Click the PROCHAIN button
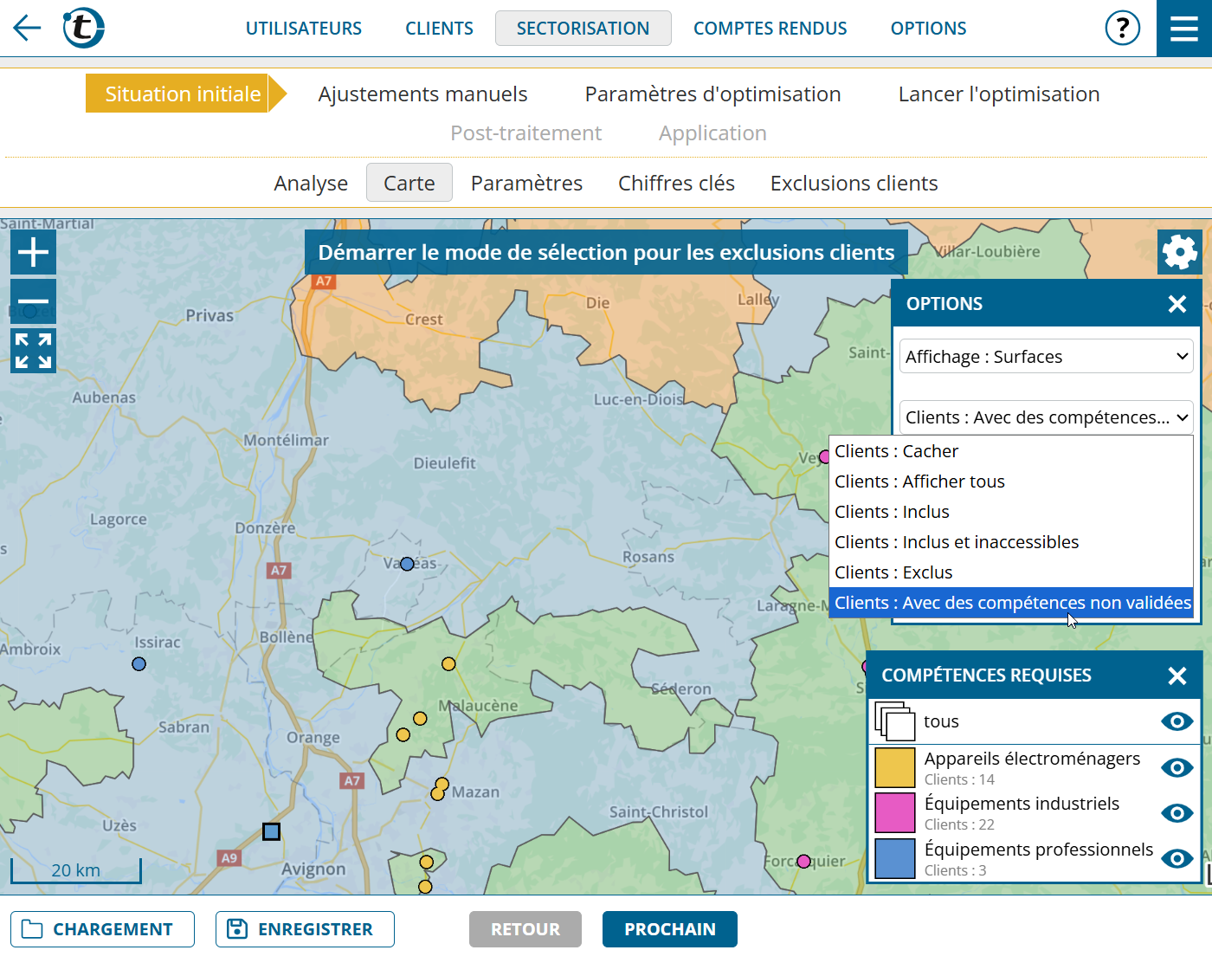 (x=669, y=929)
